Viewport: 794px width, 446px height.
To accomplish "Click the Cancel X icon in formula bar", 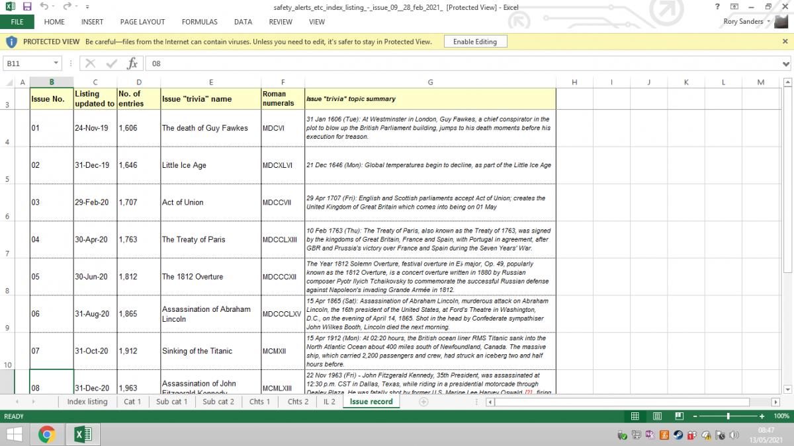I will [91, 63].
